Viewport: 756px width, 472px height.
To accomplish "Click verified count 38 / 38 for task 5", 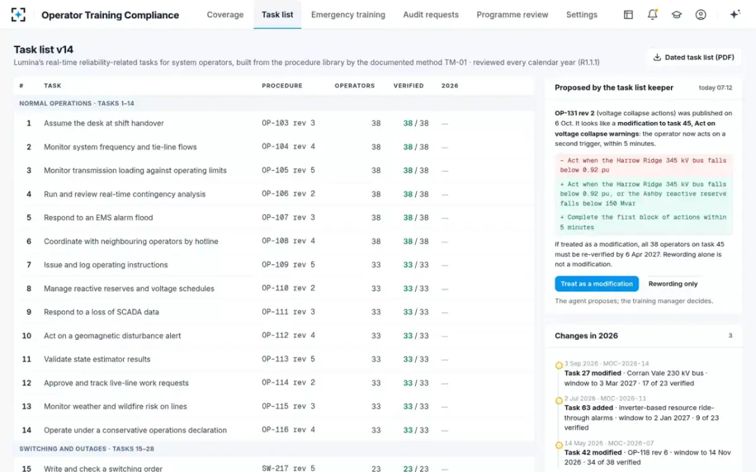I will (x=416, y=218).
